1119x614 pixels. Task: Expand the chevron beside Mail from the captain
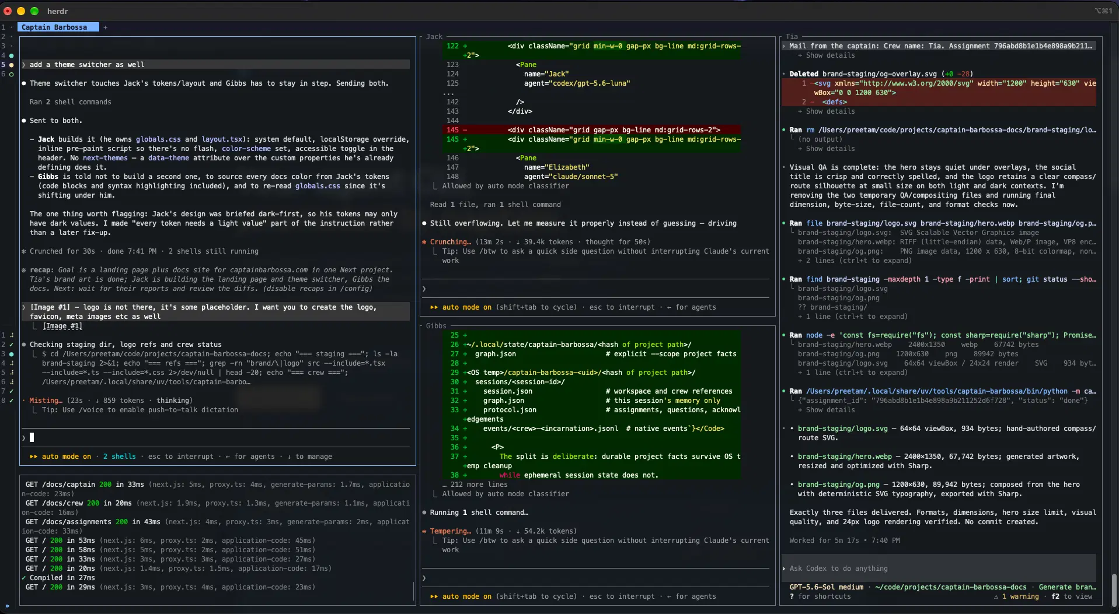click(784, 46)
